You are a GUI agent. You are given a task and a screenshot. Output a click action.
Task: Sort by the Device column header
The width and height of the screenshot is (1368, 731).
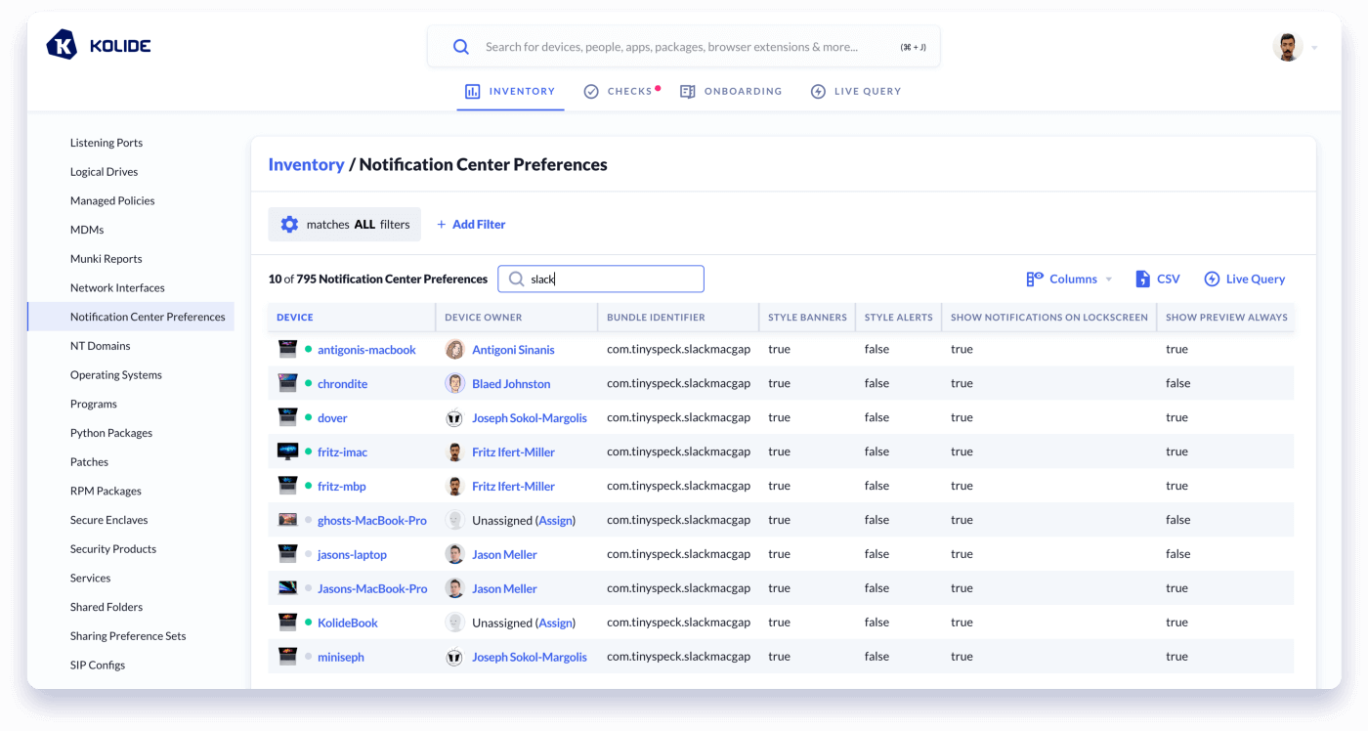click(295, 318)
